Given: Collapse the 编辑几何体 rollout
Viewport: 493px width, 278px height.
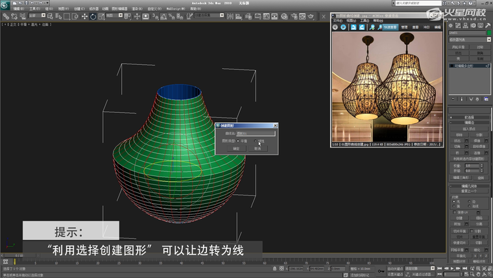Looking at the screenshot, I should point(469,185).
